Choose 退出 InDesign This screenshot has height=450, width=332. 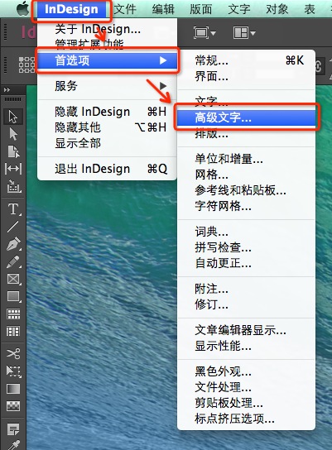coord(107,169)
